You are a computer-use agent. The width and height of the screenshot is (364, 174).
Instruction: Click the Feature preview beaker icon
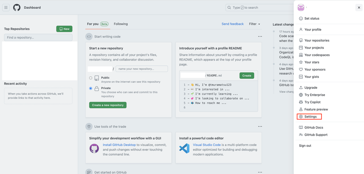click(x=301, y=109)
